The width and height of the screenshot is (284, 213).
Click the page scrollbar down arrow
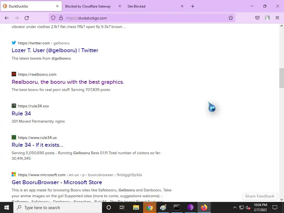tap(282, 200)
